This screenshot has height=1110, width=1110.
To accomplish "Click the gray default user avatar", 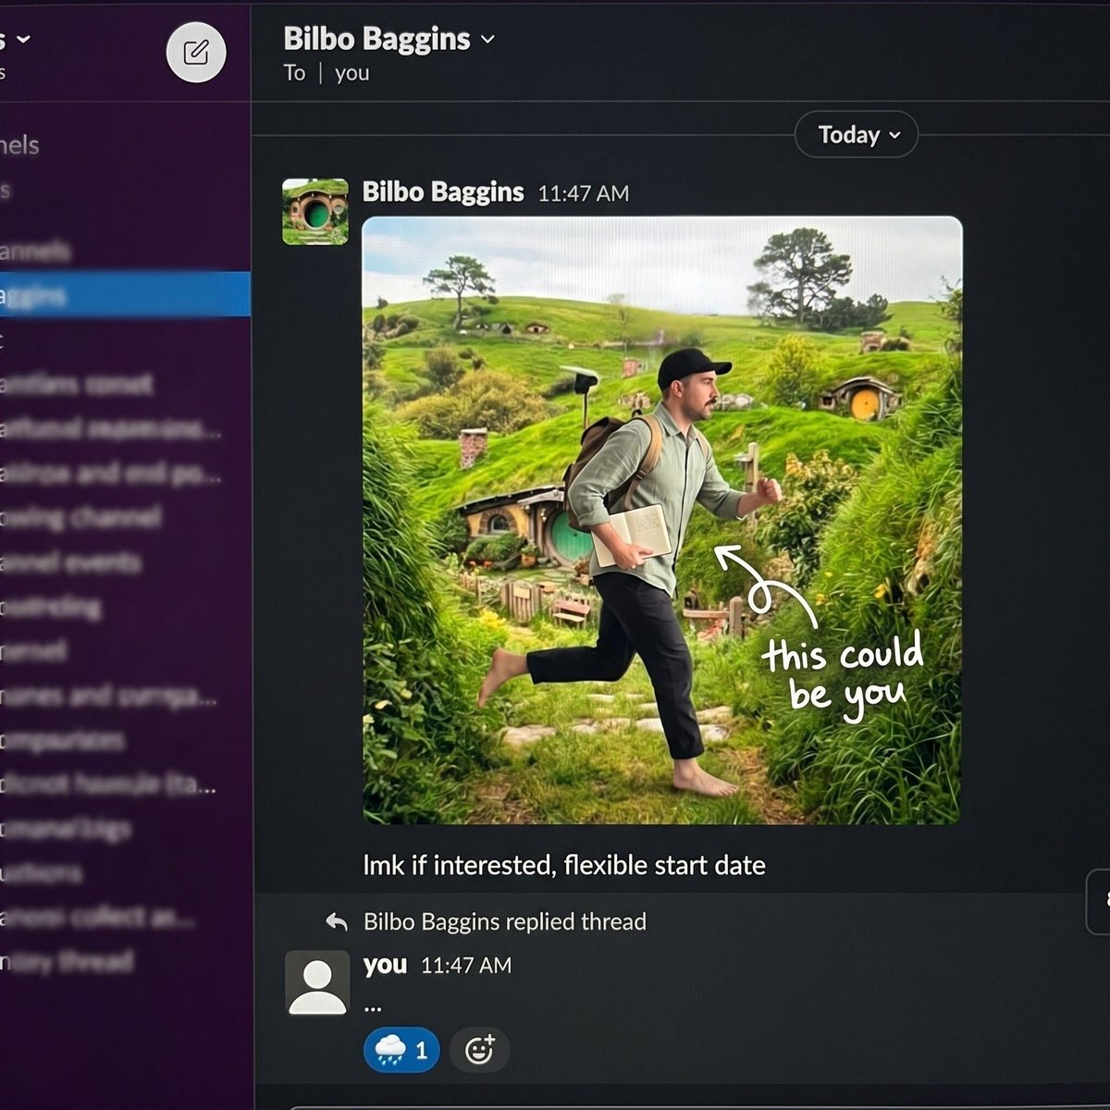I will [x=317, y=982].
